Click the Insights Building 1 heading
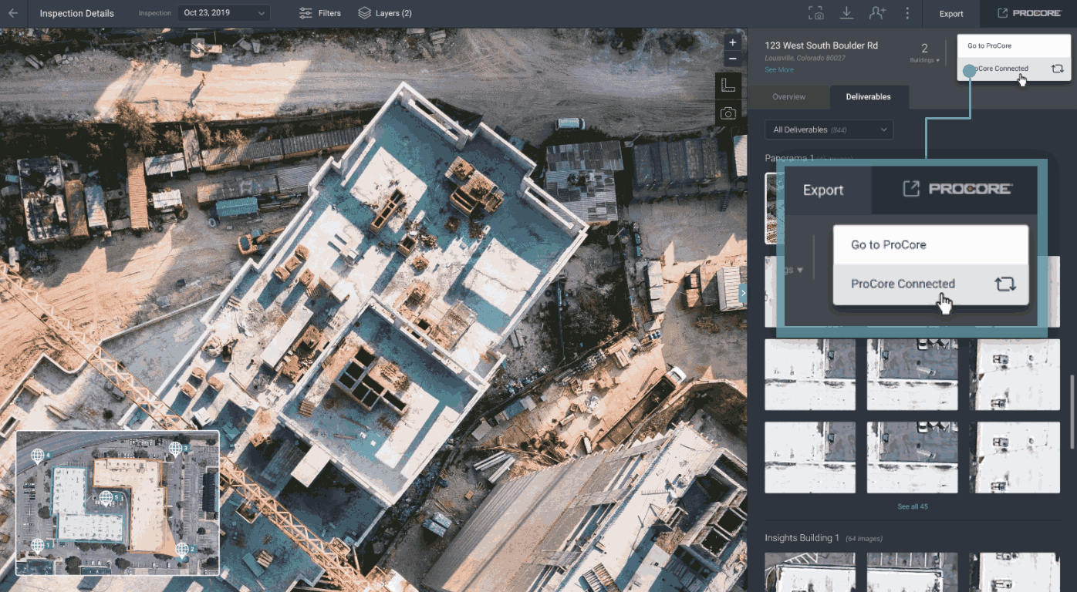Screen dimensions: 1077x592 (x=802, y=537)
